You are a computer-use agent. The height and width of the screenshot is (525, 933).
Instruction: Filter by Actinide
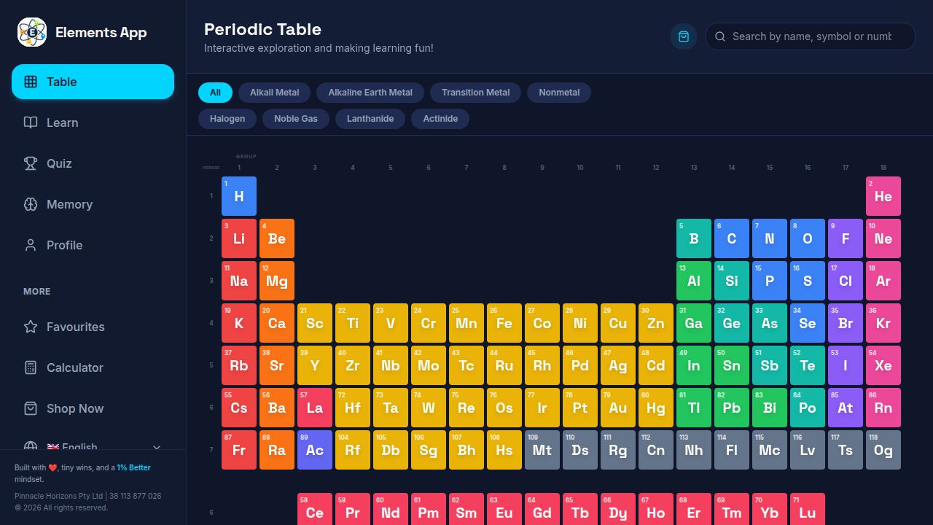point(440,119)
